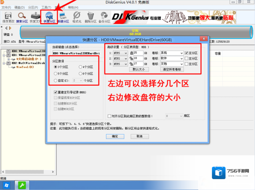The height and width of the screenshot is (190, 255).
Task: Click the 确定 button in the dialog
Action: pos(115,136)
